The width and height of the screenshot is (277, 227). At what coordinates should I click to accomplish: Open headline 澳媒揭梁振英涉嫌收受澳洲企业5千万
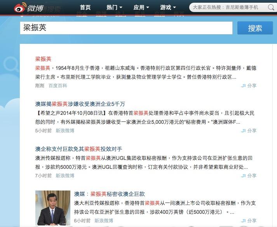(80, 104)
